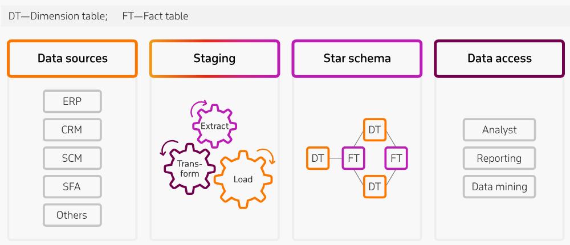
Task: Click the Data mining box
Action: point(499,186)
